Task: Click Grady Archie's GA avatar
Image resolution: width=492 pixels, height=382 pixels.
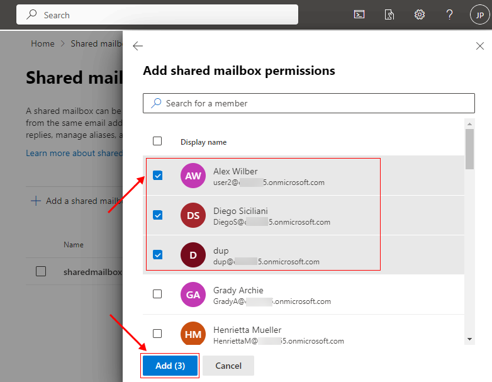Action: pyautogui.click(x=193, y=295)
